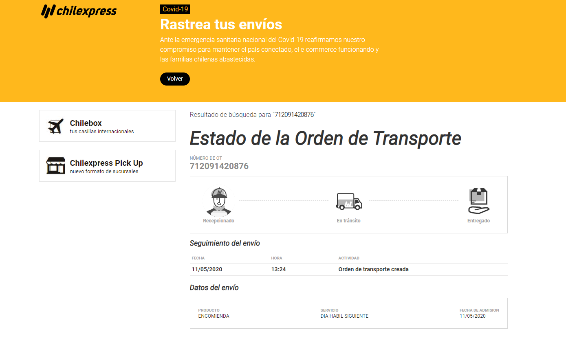Click the 11/05/2020 date in tracking row
The width and height of the screenshot is (566, 345).
[x=207, y=269]
